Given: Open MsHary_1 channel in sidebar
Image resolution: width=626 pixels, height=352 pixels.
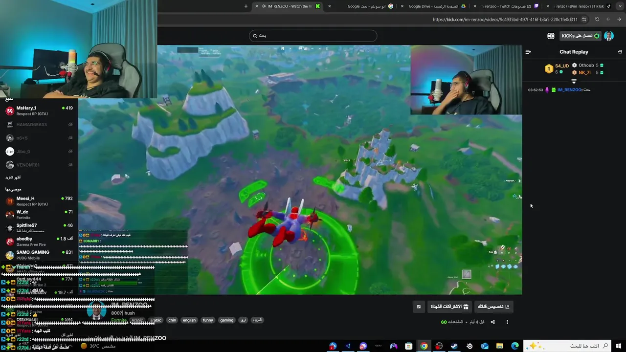Looking at the screenshot, I should (39, 110).
